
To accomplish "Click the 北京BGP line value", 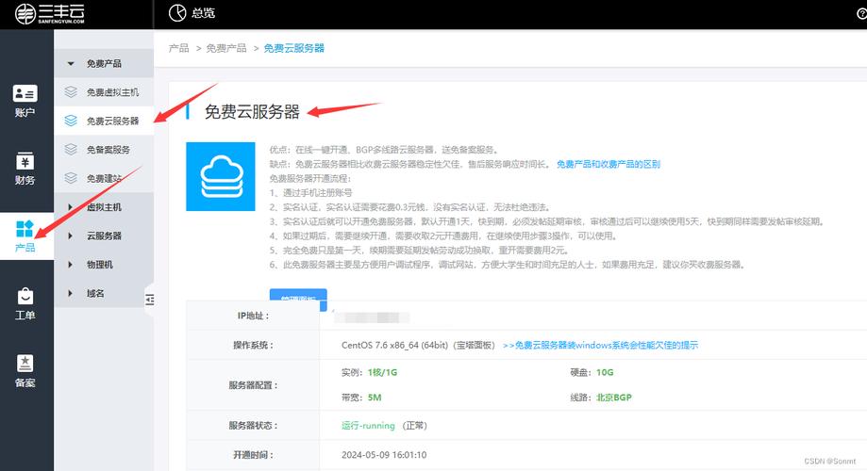I will click(614, 397).
